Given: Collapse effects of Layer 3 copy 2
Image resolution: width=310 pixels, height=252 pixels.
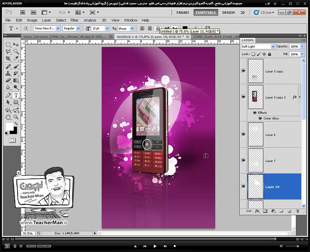Looking at the screenshot, I should click(300, 97).
